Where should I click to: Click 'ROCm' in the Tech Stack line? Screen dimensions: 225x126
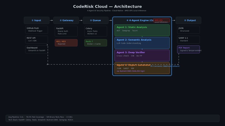(x=70, y=120)
